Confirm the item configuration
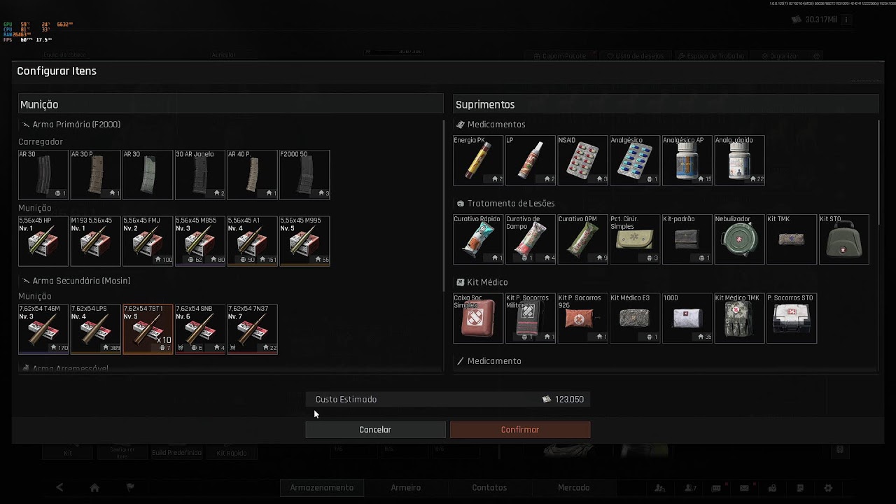Image resolution: width=896 pixels, height=504 pixels. coord(520,430)
